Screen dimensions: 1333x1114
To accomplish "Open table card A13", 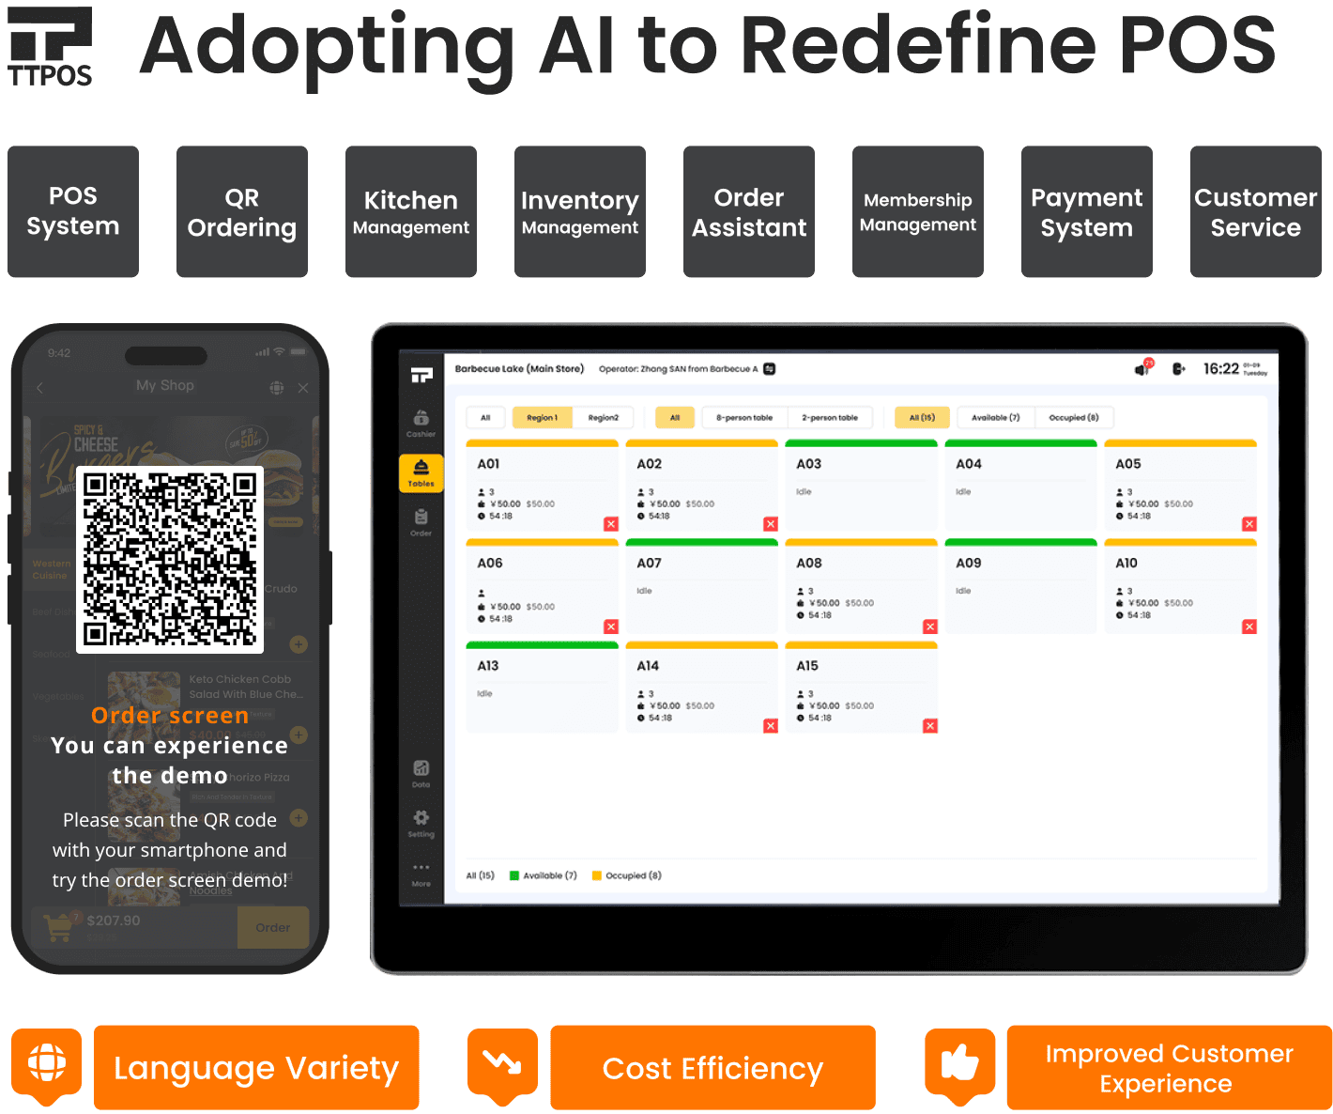I will tap(542, 688).
